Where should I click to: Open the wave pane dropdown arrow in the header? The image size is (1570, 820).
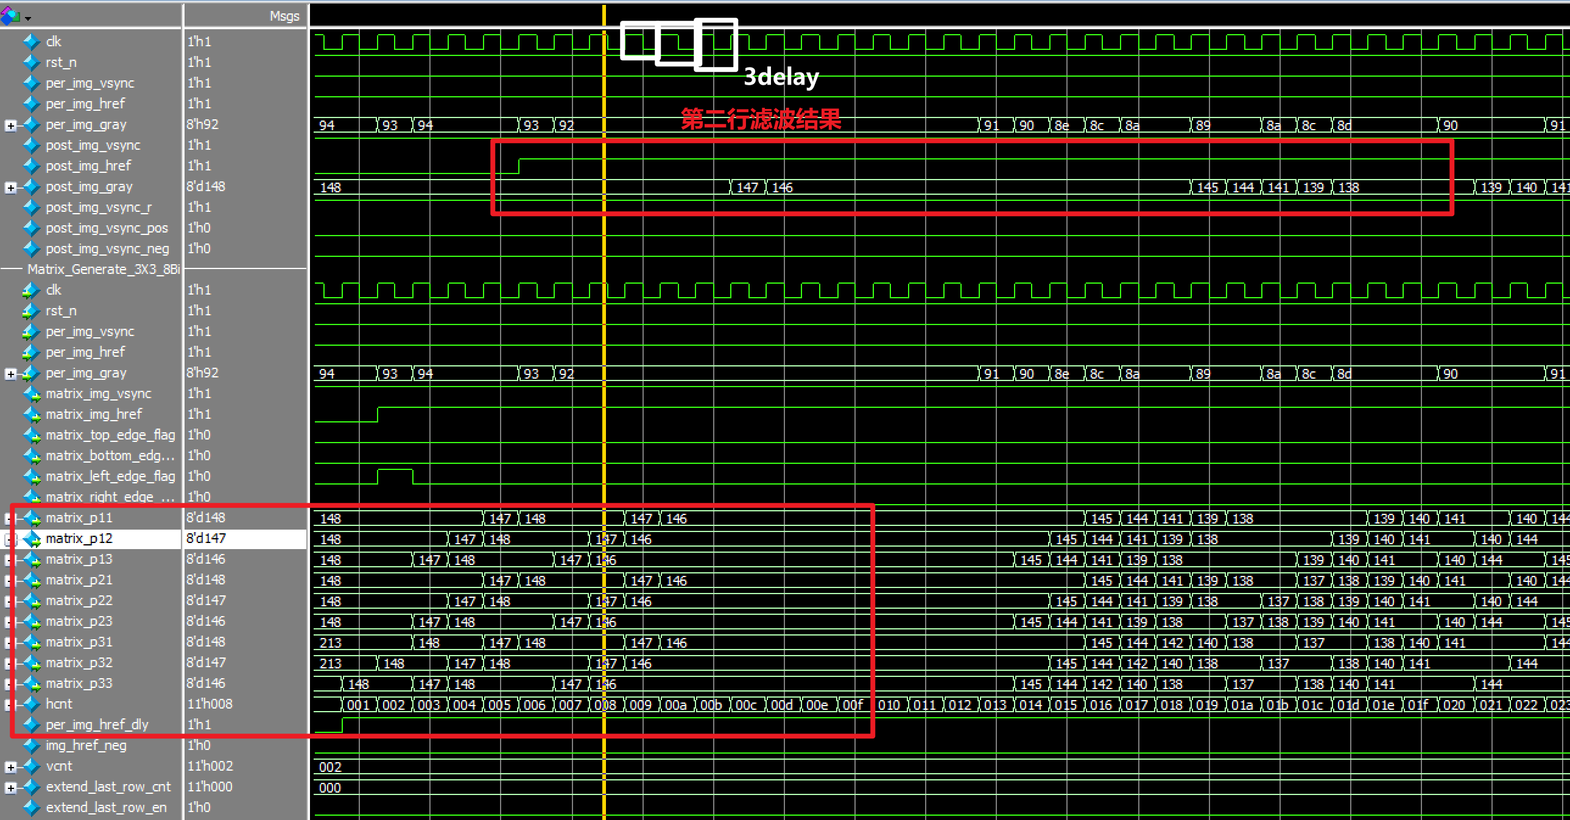[28, 18]
